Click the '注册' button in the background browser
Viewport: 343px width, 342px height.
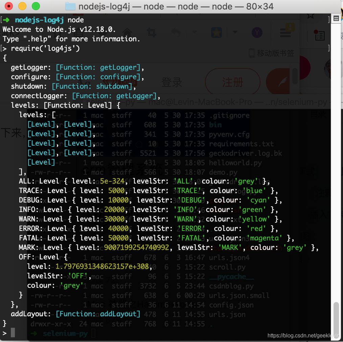(232, 82)
